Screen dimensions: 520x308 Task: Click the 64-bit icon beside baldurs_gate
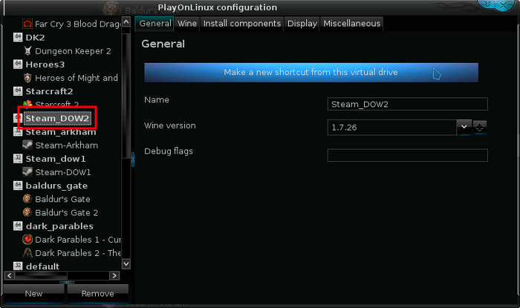click(x=18, y=185)
